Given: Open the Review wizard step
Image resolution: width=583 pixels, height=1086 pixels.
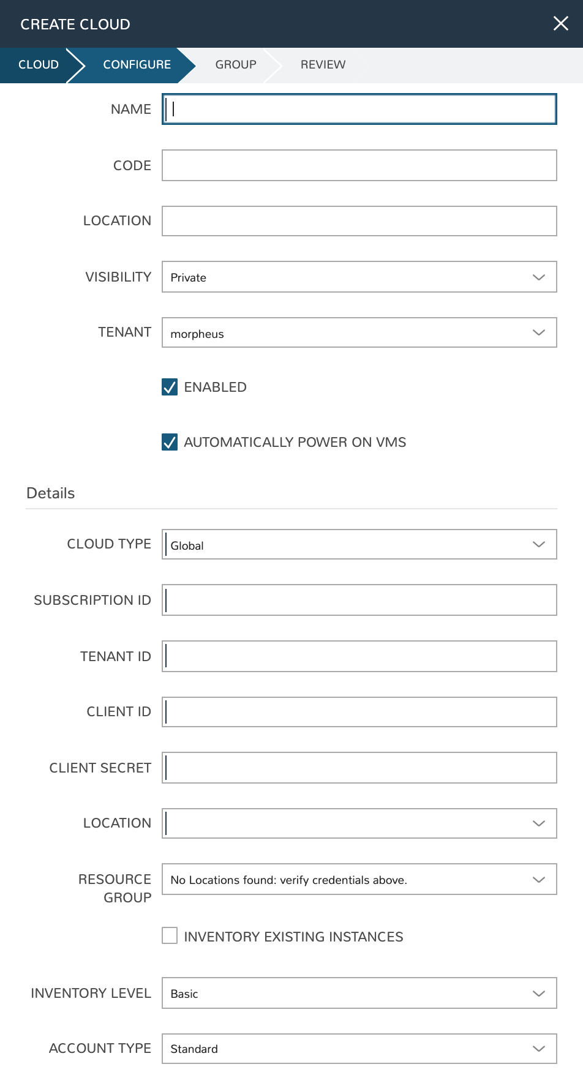Looking at the screenshot, I should click(323, 65).
